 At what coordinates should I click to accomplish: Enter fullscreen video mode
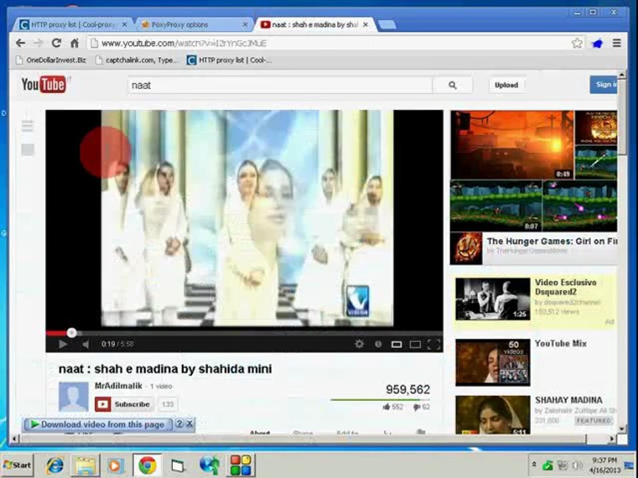(x=434, y=345)
